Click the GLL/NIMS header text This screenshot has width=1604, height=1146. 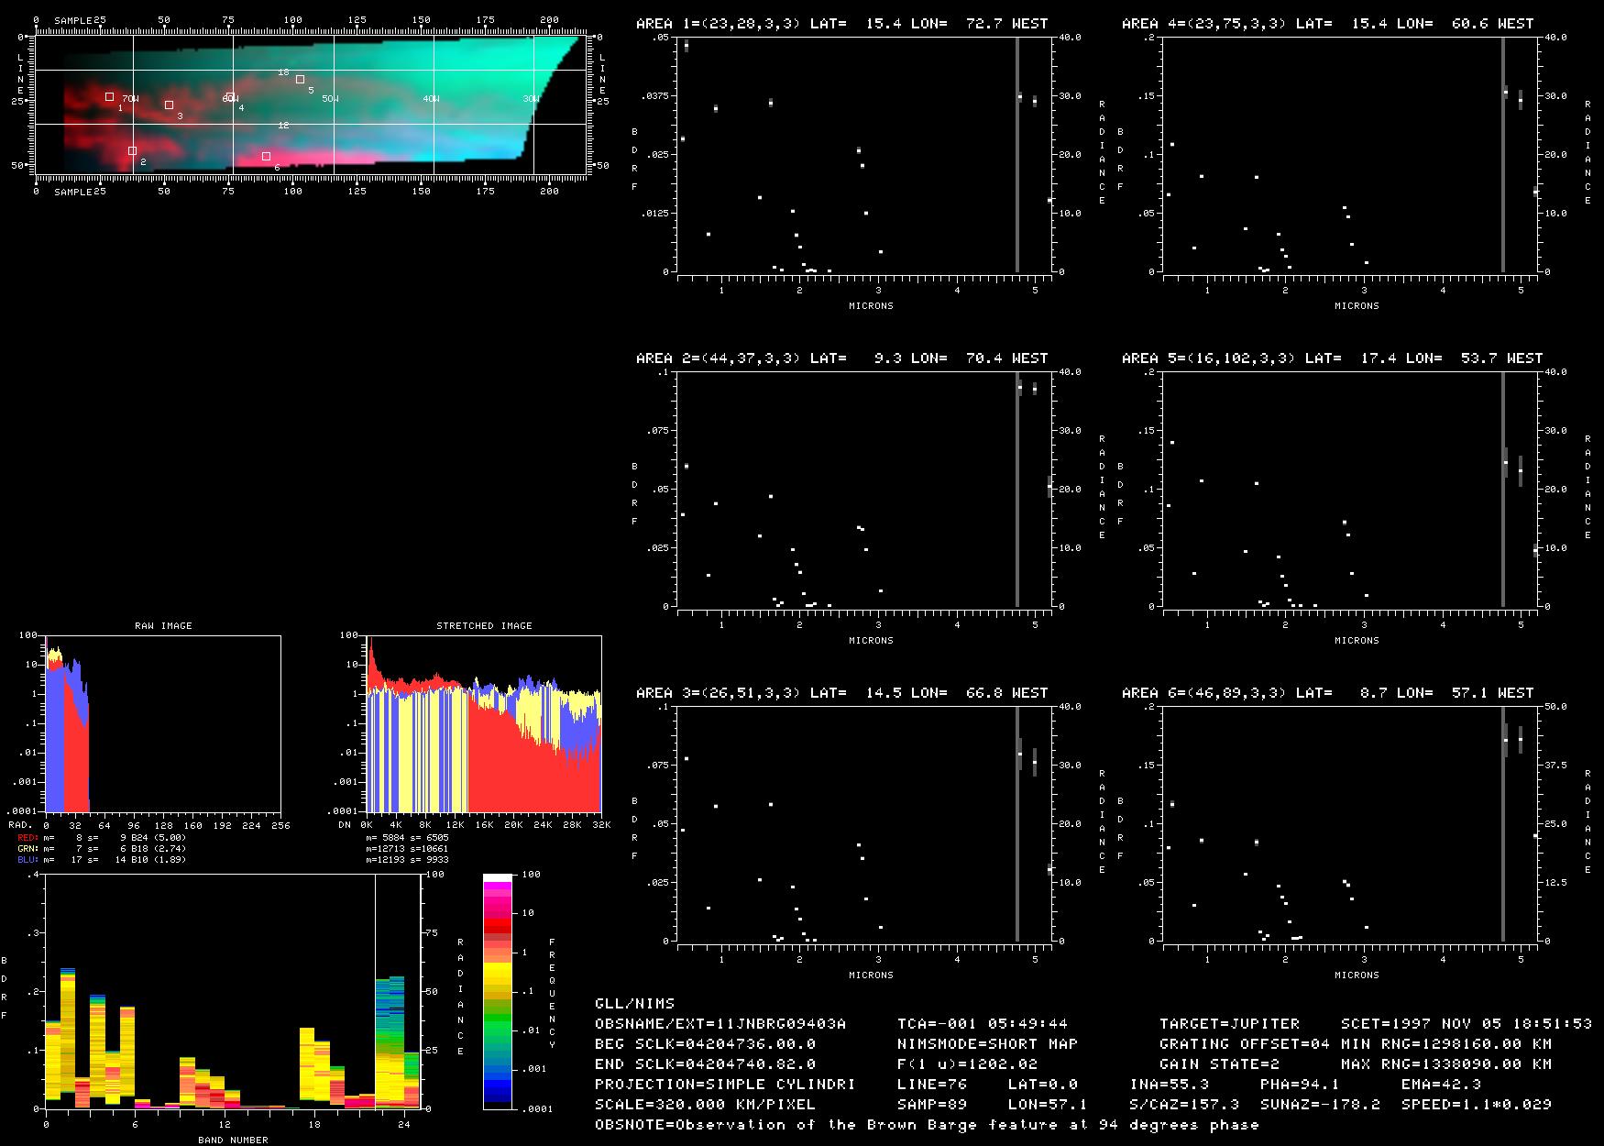click(634, 1004)
